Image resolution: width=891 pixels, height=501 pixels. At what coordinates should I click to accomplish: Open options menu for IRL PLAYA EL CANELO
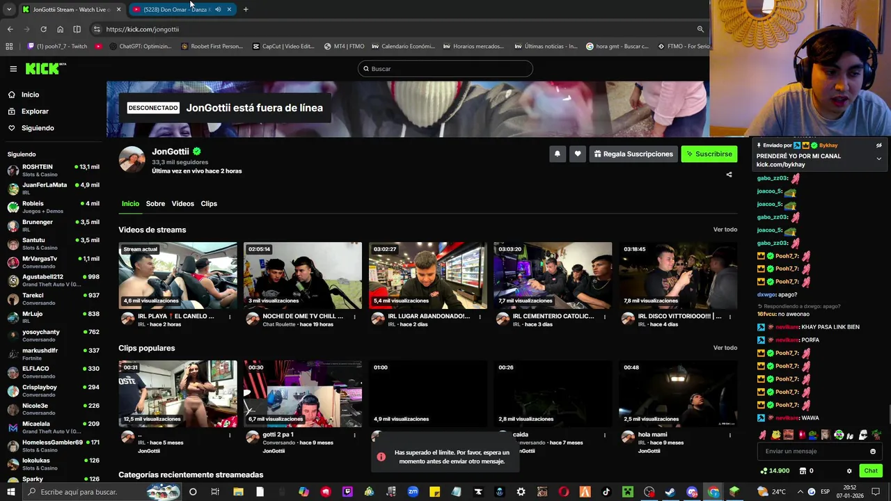pos(230,317)
